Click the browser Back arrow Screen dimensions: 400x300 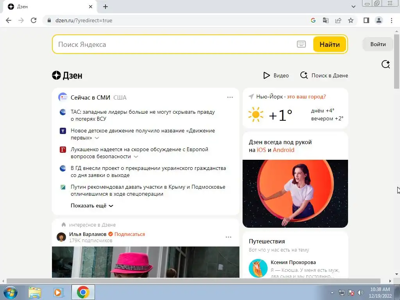pos(9,20)
